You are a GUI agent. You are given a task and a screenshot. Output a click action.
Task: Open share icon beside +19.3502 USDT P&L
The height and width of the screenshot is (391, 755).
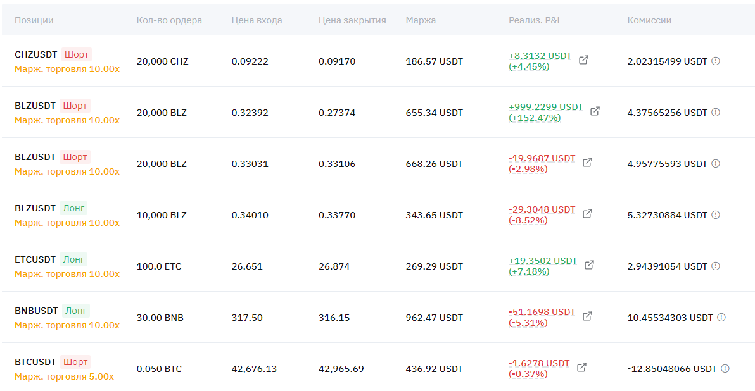coord(589,265)
